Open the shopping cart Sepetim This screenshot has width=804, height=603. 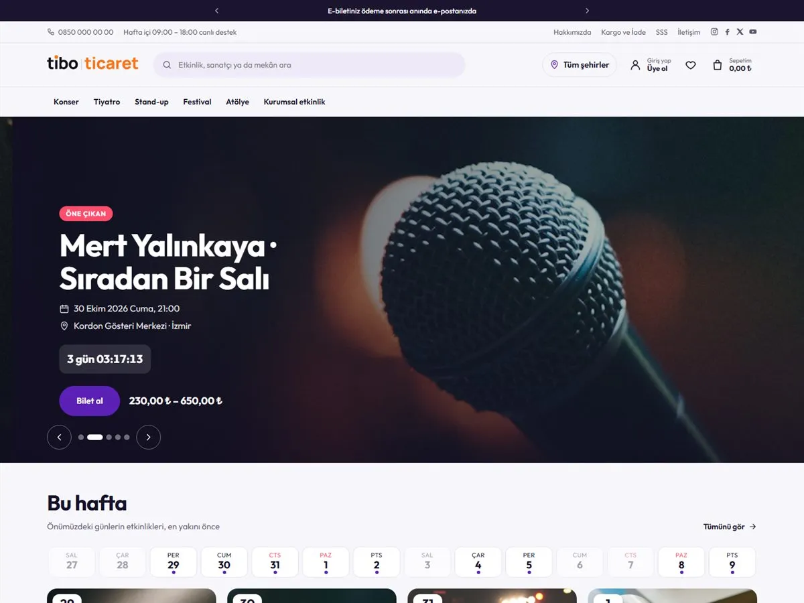732,65
